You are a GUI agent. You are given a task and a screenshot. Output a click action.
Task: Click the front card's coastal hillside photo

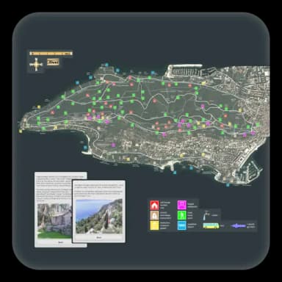[x=98, y=217]
